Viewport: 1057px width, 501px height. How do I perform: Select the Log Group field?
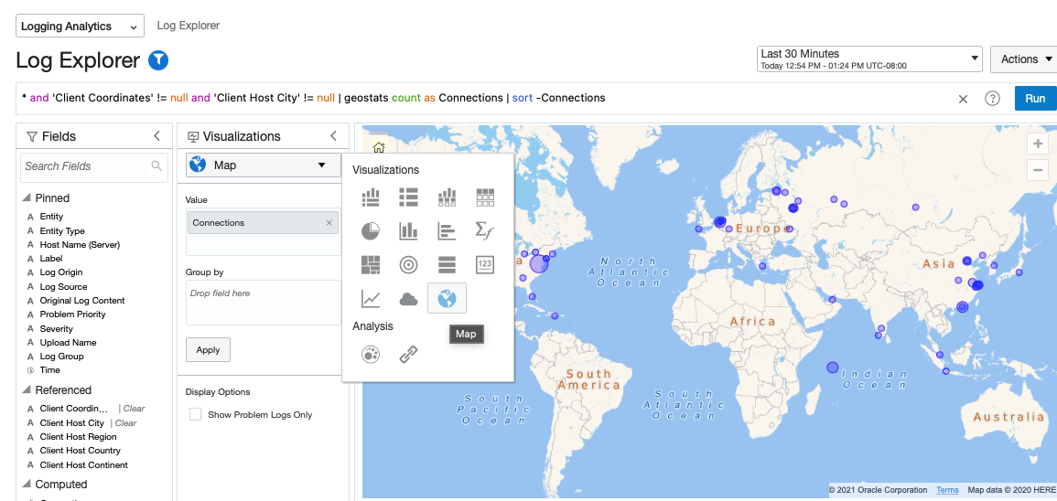61,357
